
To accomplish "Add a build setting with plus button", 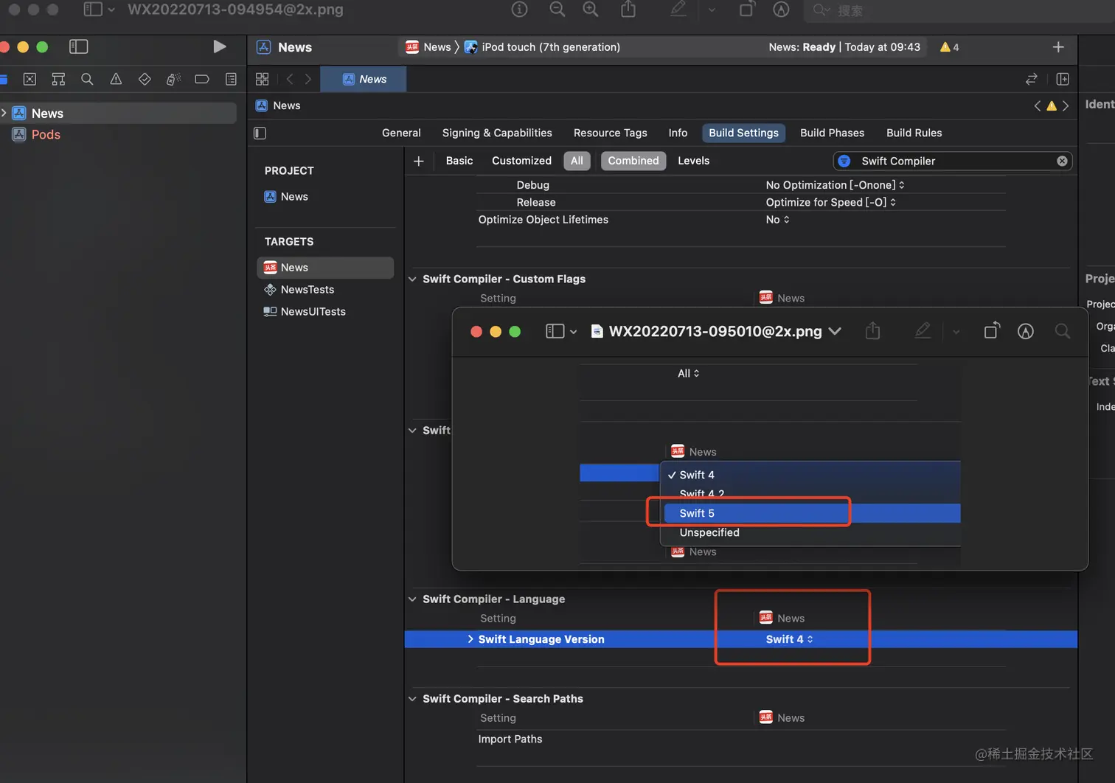I will [419, 161].
